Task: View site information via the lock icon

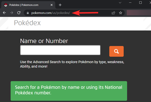Action: click(28, 13)
